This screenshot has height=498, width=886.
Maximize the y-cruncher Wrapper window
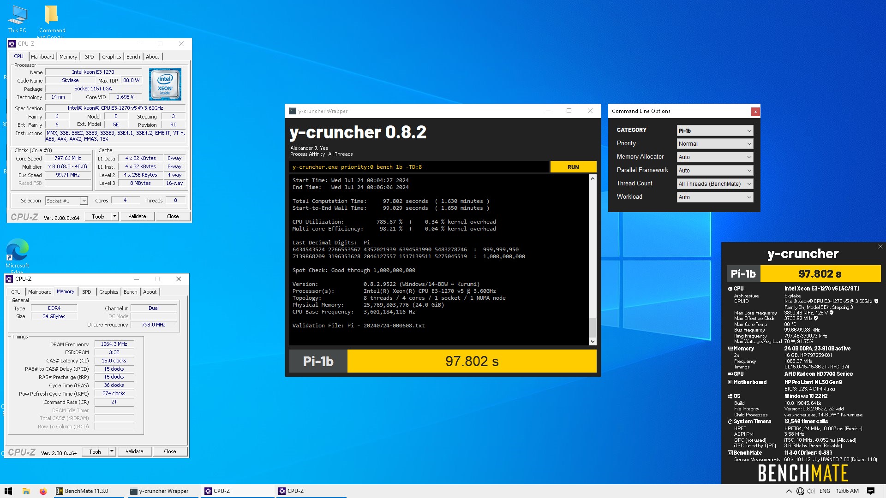(x=569, y=111)
